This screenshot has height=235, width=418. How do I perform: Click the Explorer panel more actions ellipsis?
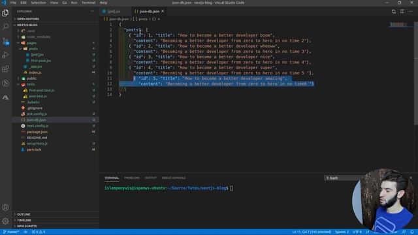click(92, 12)
